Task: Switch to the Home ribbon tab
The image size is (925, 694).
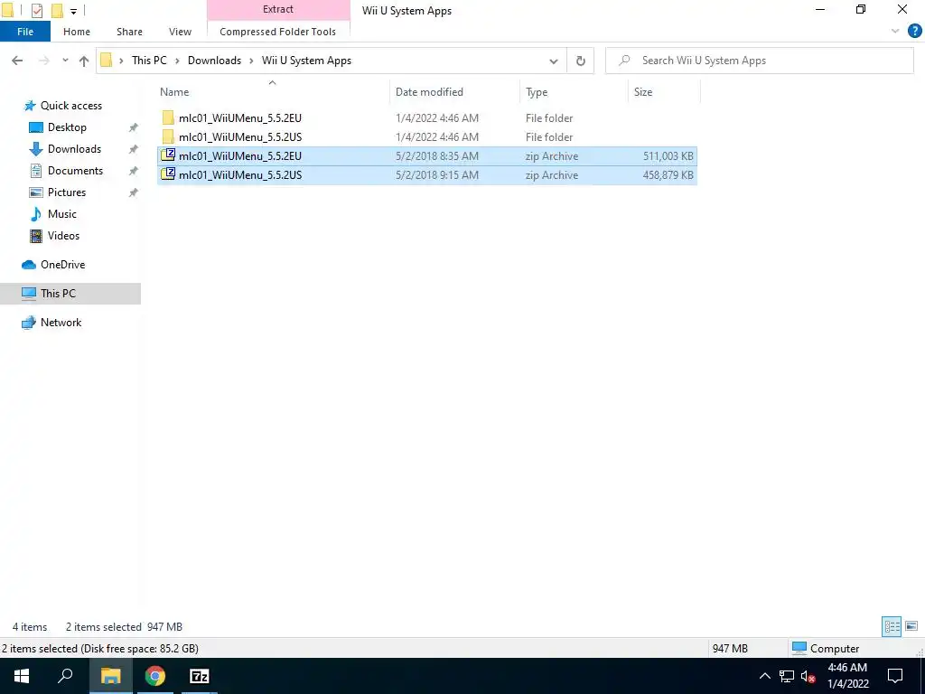Action: (77, 32)
